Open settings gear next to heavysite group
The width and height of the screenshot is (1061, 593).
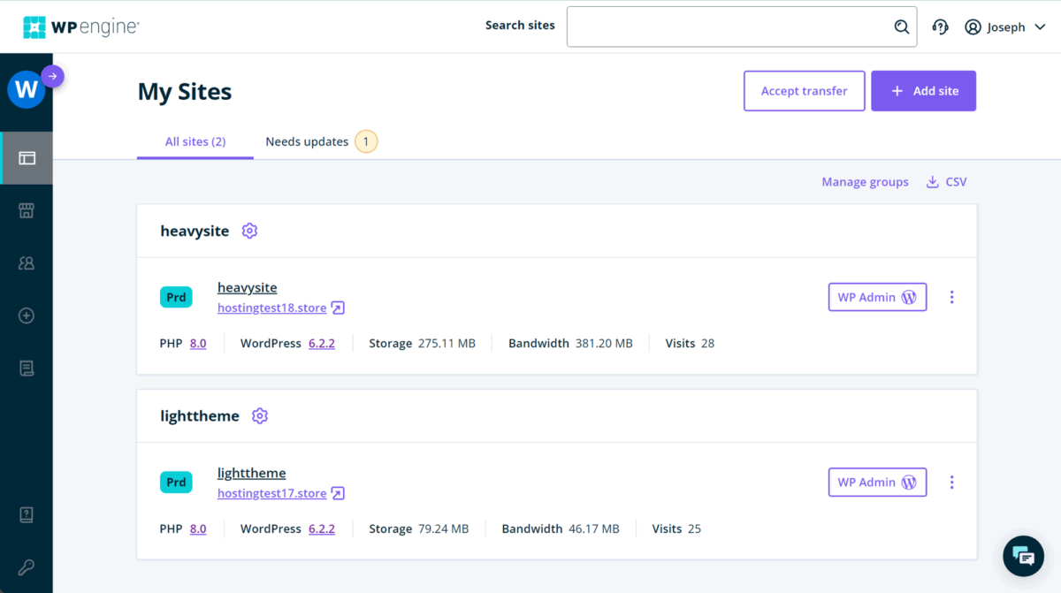249,230
